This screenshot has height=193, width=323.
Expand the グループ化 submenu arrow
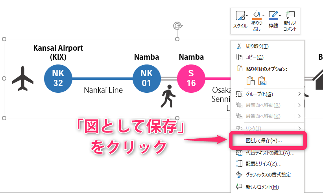point(299,94)
